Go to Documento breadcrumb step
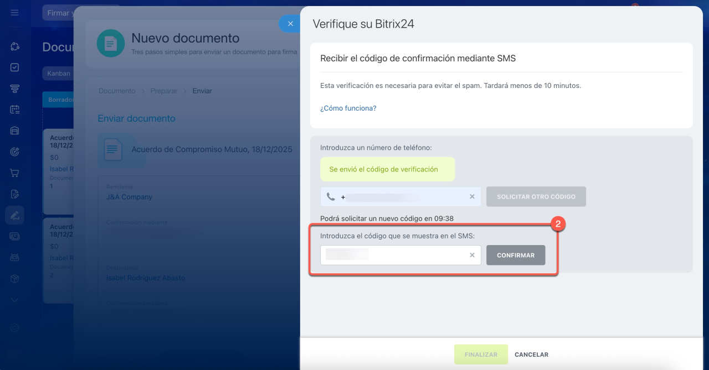709x370 pixels. tap(117, 91)
